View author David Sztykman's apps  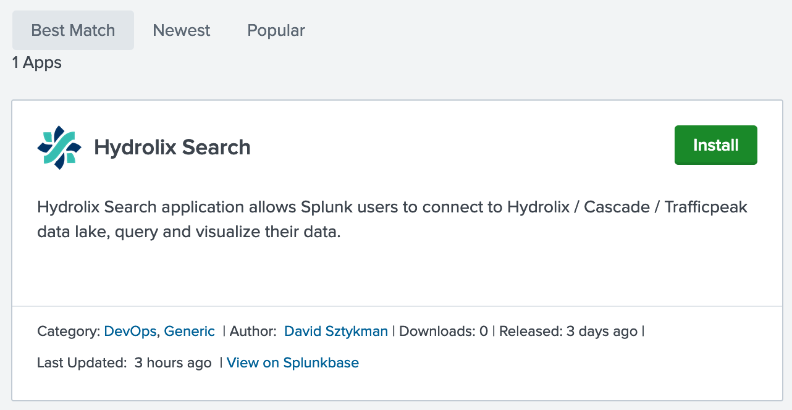click(x=335, y=331)
